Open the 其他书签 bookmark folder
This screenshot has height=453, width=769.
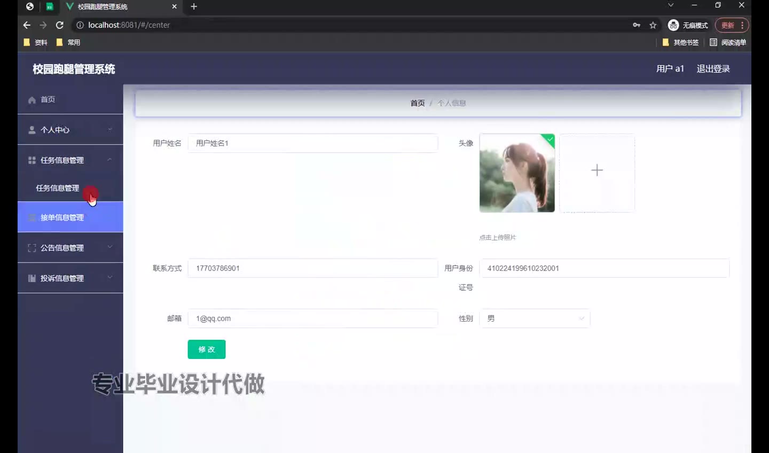tap(680, 42)
